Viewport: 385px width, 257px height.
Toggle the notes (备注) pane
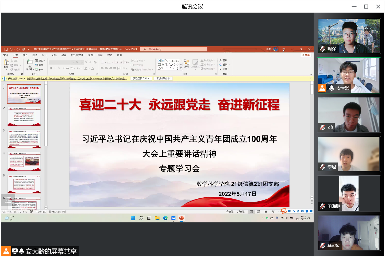229,211
